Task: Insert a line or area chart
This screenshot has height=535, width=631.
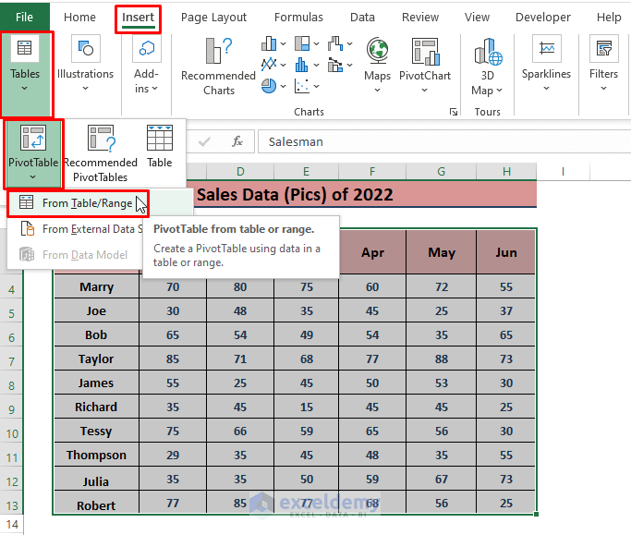Action: coord(269,65)
